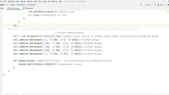The image size is (169, 95).
Task: Click the Color.DARKRED constant
Action: coord(49,64)
